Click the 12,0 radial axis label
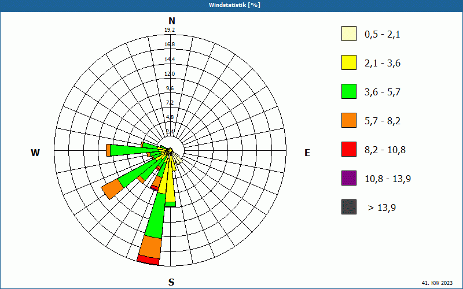 coord(170,74)
